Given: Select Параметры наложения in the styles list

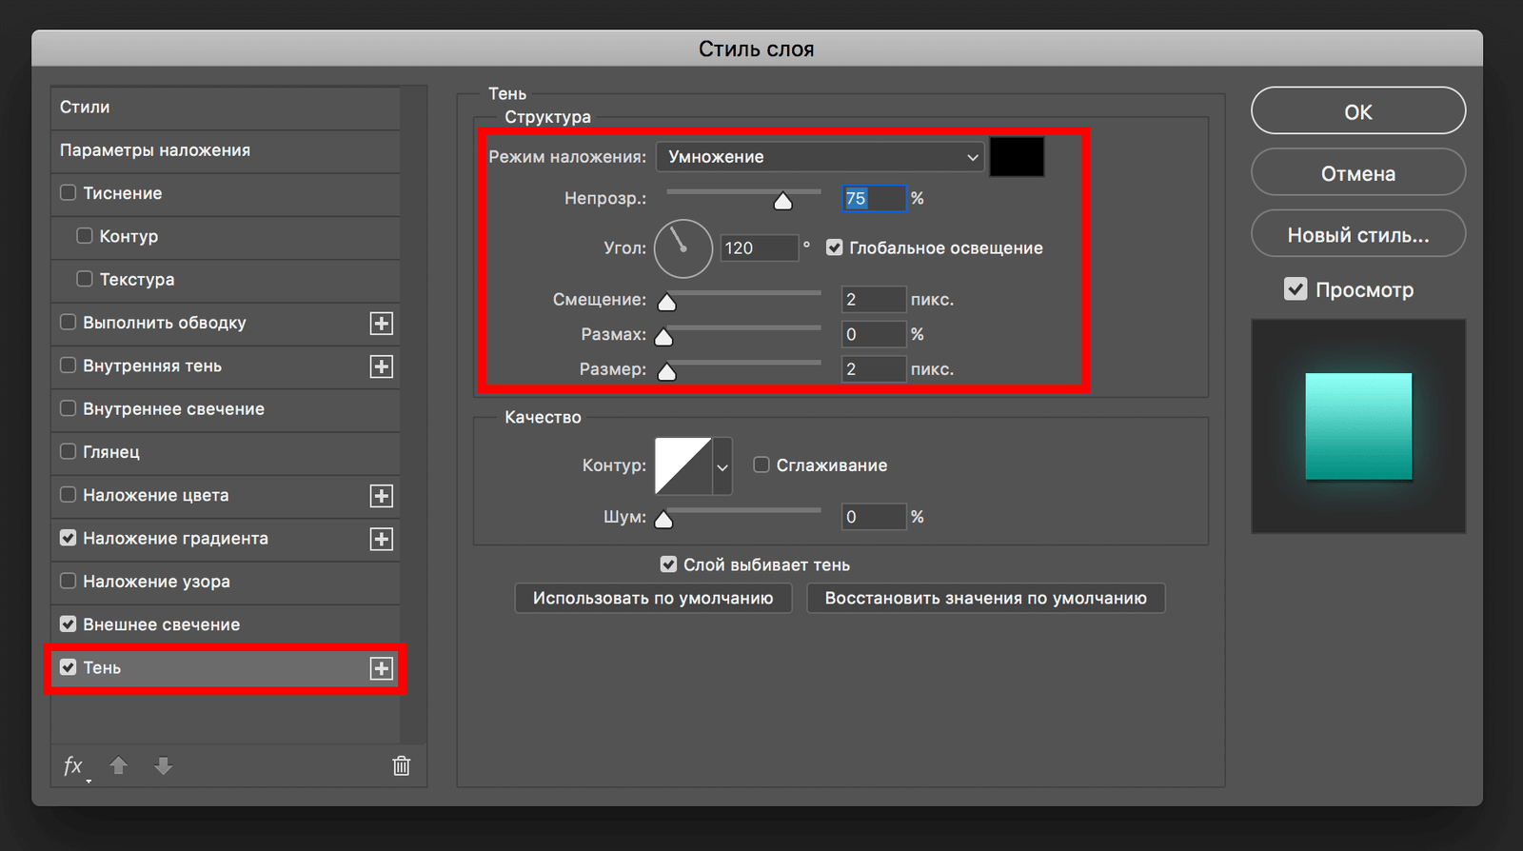Looking at the screenshot, I should point(155,150).
